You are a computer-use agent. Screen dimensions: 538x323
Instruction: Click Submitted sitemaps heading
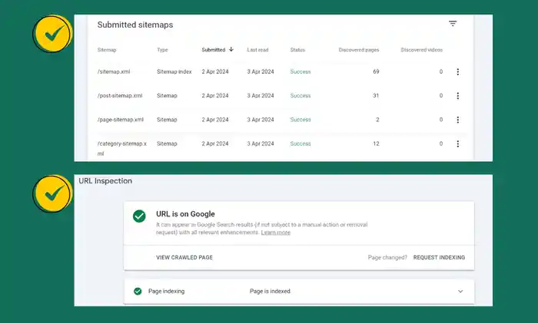click(135, 25)
